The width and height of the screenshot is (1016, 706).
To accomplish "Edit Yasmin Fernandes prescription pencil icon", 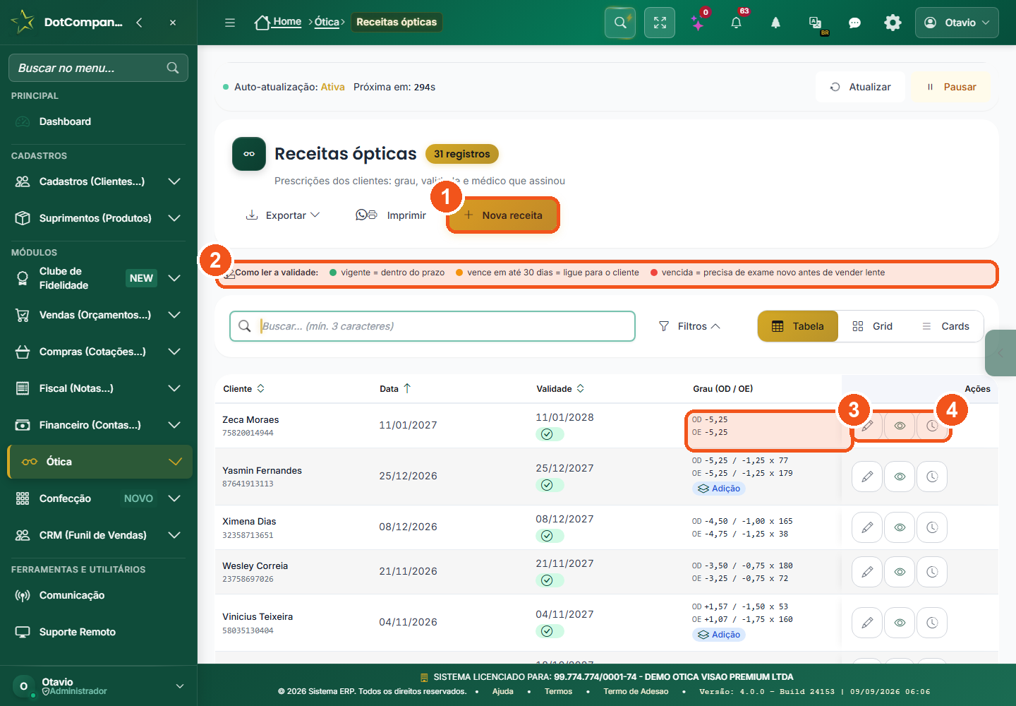I will (x=867, y=477).
